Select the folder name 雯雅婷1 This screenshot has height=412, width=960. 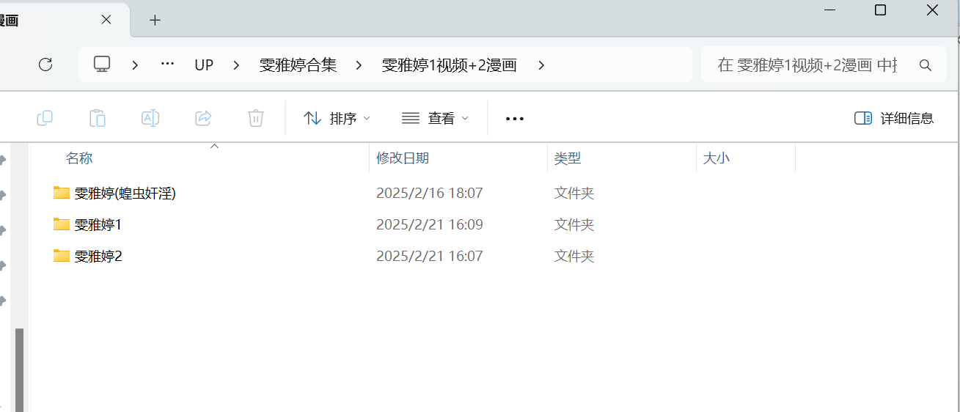(x=98, y=225)
